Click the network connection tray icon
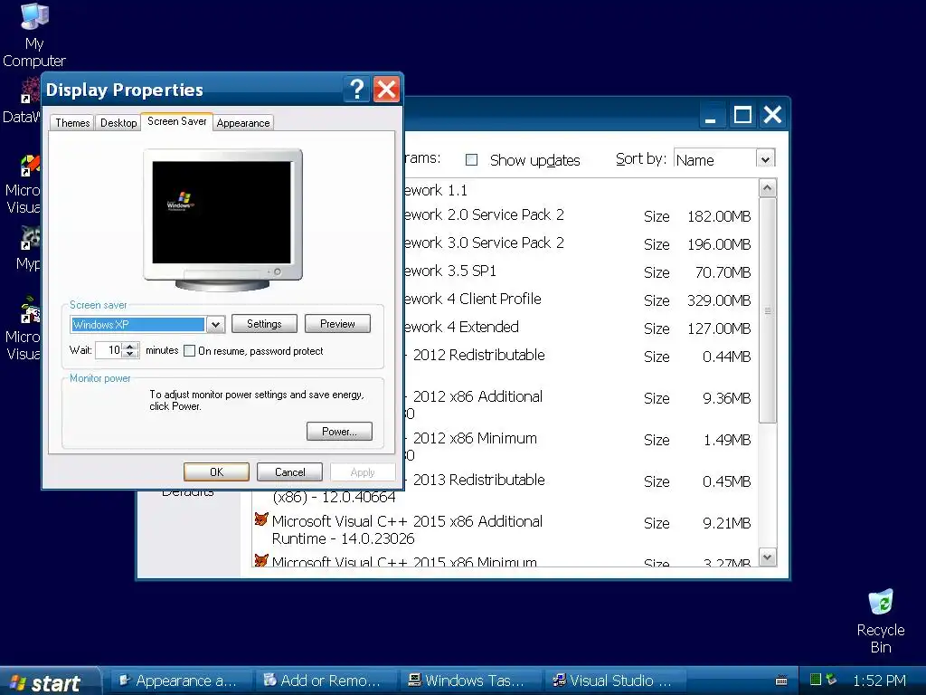926x695 pixels. 832,680
